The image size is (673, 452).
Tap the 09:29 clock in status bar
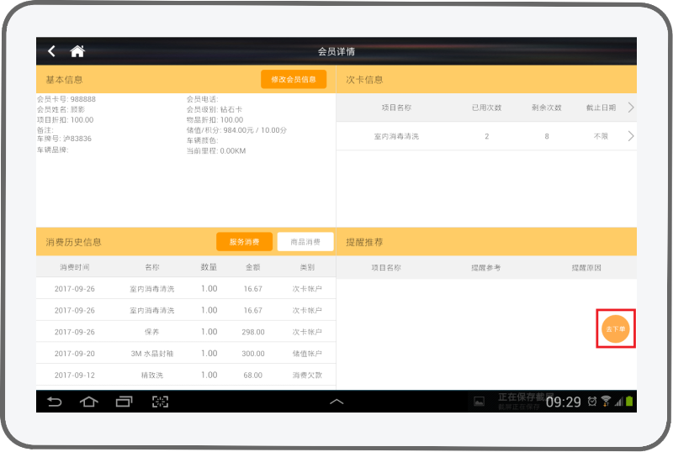[563, 402]
